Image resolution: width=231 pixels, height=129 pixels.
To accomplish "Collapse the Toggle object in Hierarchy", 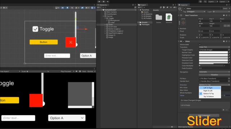I will pyautogui.click(x=105, y=18).
